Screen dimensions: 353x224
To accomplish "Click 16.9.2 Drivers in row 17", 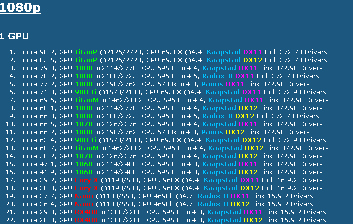I will coord(300,180).
